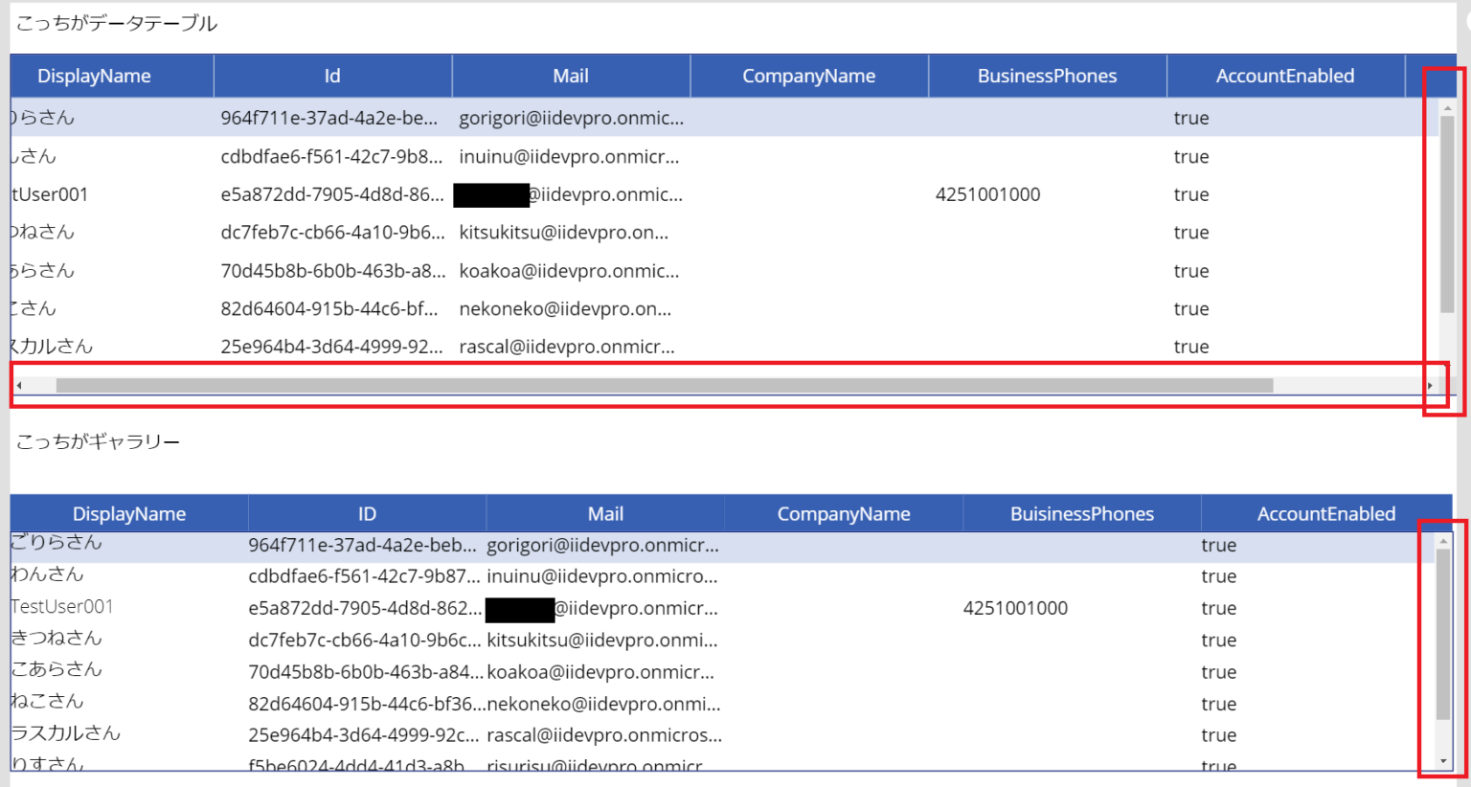
Task: Click gallery mail inuinu@iidevpro.onmicro...
Action: tap(602, 576)
